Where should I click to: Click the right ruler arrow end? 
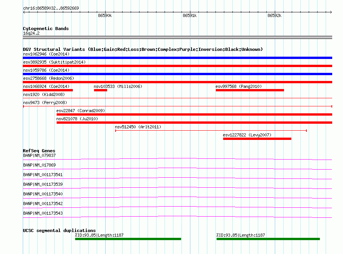331,12
